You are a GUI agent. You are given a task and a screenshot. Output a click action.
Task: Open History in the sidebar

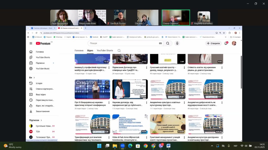pyautogui.click(x=39, y=83)
